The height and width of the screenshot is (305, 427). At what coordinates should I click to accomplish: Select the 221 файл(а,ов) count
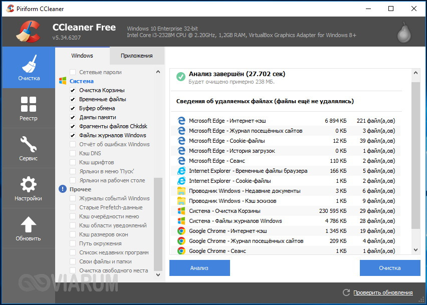[x=376, y=121]
